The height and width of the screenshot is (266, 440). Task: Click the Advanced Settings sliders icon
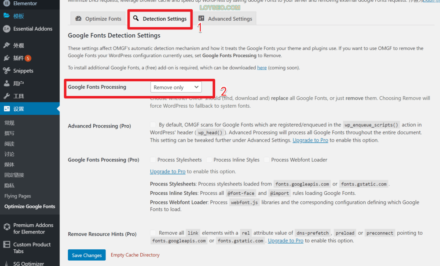pyautogui.click(x=201, y=18)
